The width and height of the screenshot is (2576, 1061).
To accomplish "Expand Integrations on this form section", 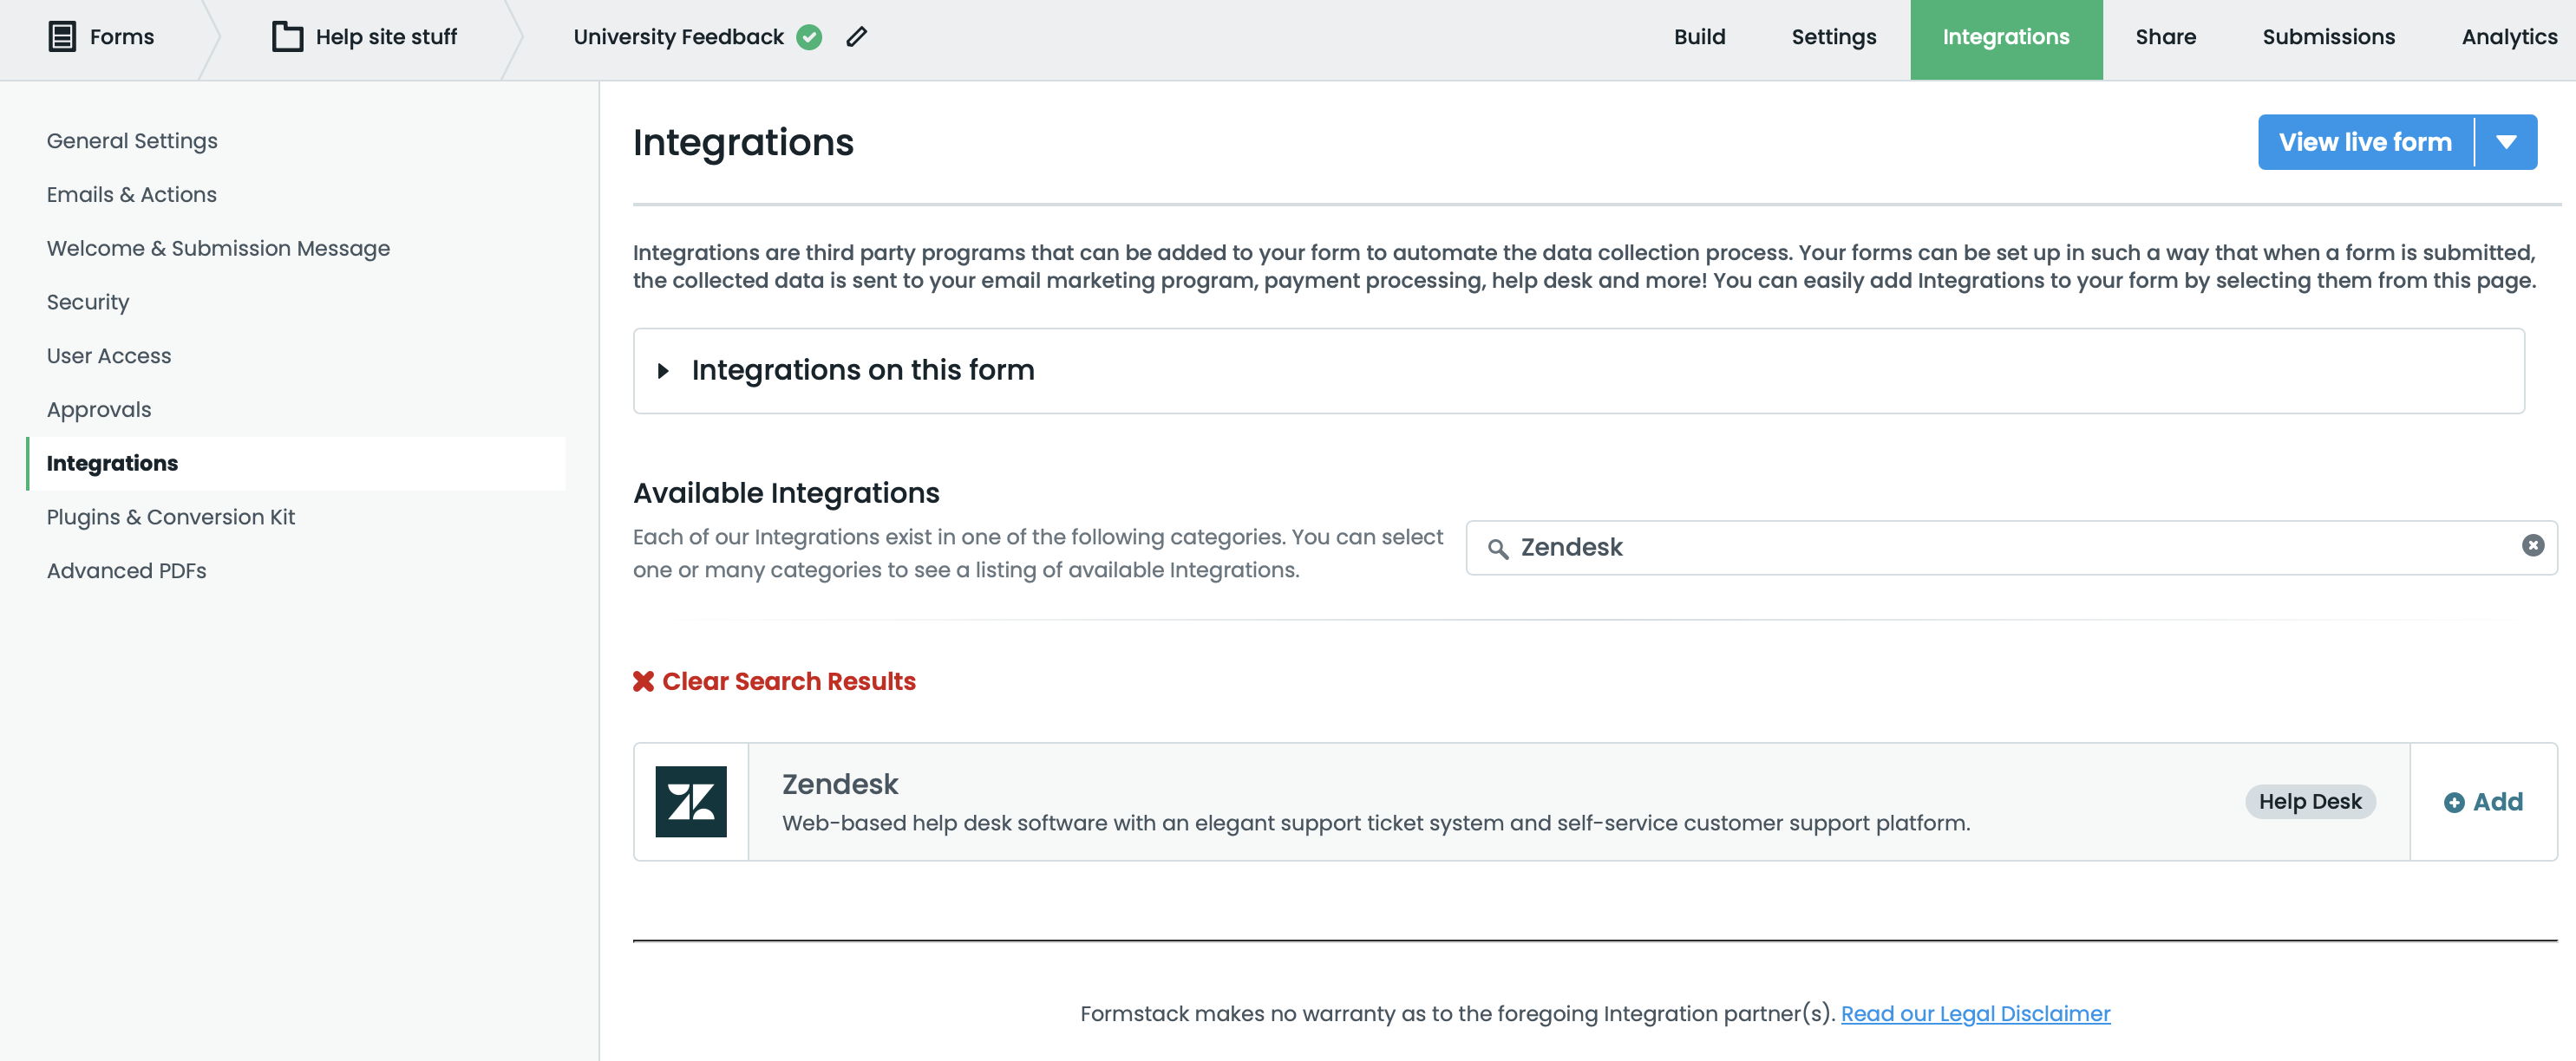I will click(x=663, y=371).
